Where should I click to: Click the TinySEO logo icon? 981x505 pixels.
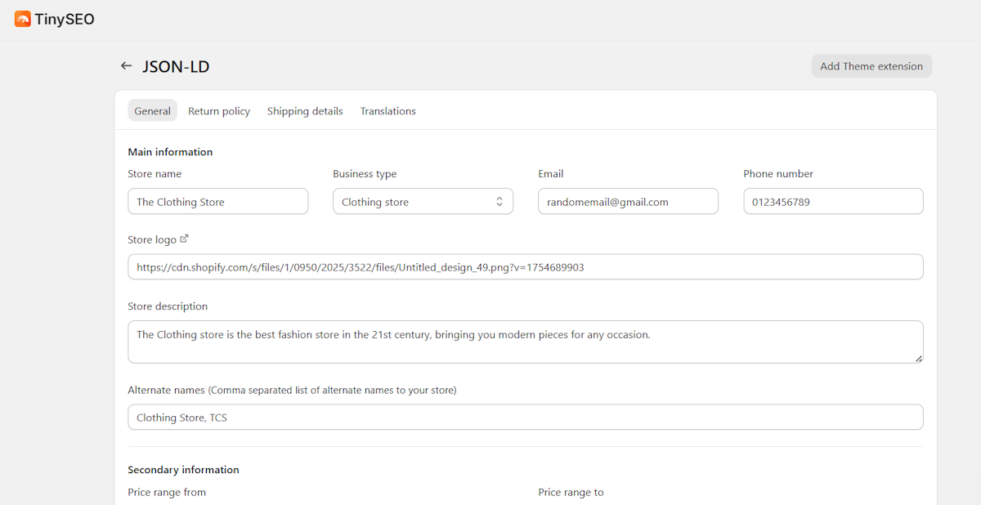[23, 19]
